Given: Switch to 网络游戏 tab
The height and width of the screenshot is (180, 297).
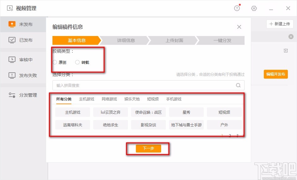Looking at the screenshot, I should pyautogui.click(x=109, y=99).
